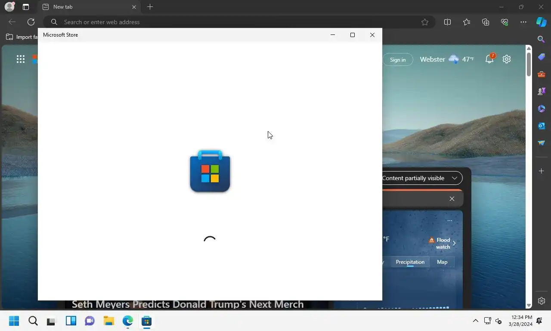Open File Explorer from the taskbar
This screenshot has width=551, height=331.
[108, 321]
